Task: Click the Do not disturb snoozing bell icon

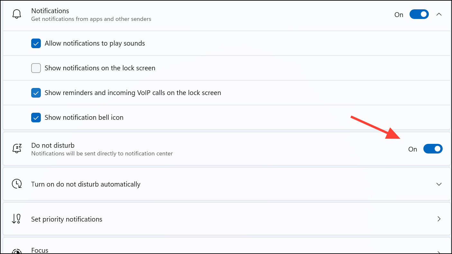Action: coord(17,149)
